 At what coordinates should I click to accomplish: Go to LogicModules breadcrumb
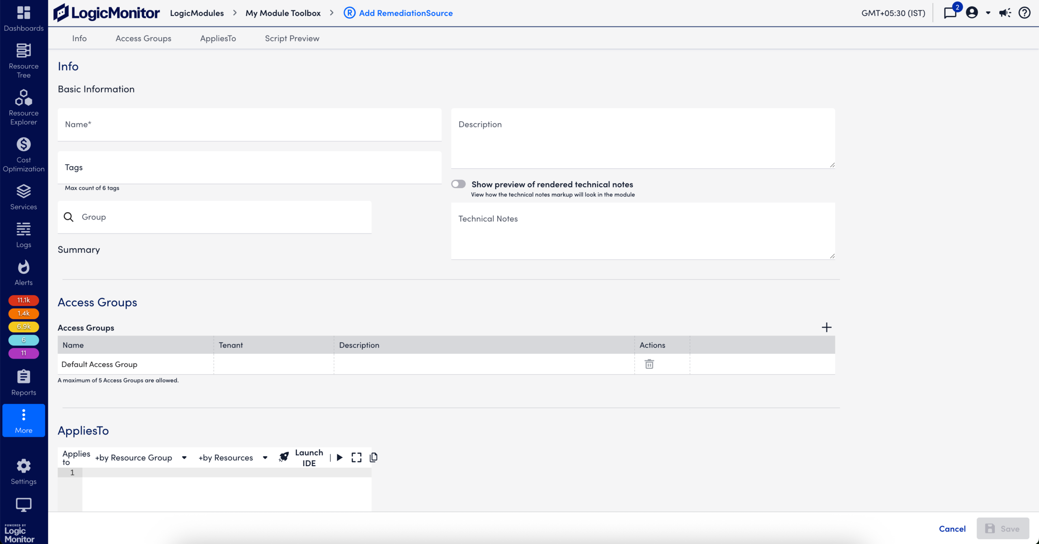[197, 13]
